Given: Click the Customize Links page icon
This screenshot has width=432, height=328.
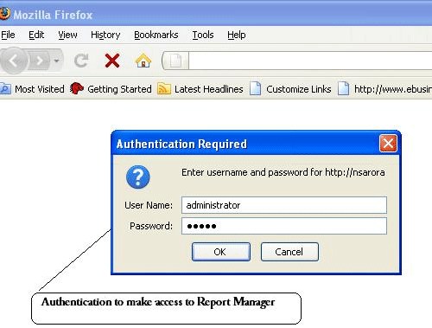Looking at the screenshot, I should pyautogui.click(x=255, y=88).
